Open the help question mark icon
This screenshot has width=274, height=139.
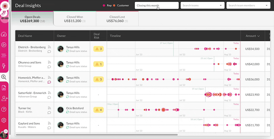[x=4, y=109]
